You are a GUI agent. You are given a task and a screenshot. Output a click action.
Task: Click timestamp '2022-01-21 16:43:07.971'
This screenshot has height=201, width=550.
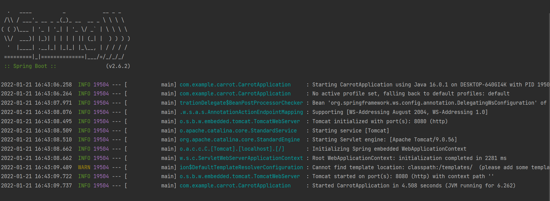pos(36,103)
